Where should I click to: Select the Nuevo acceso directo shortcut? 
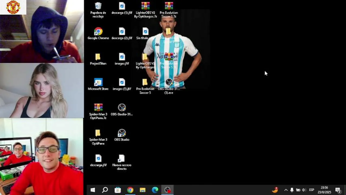[122, 162]
